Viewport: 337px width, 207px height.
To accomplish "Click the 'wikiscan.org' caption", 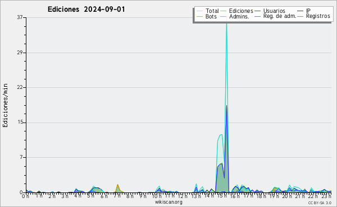I will 168,202.
